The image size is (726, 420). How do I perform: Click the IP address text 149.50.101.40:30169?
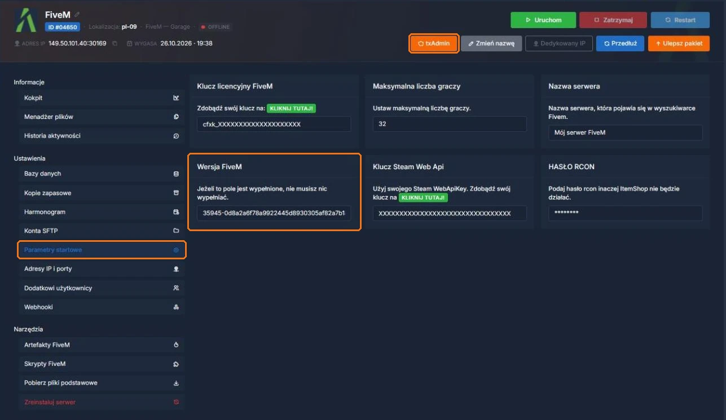tap(77, 43)
